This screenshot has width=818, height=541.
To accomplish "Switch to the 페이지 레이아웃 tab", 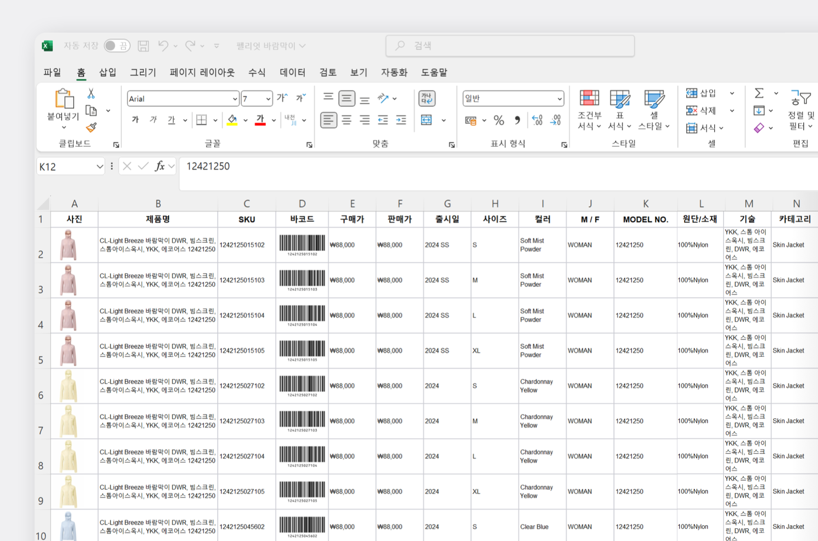I will pos(202,73).
